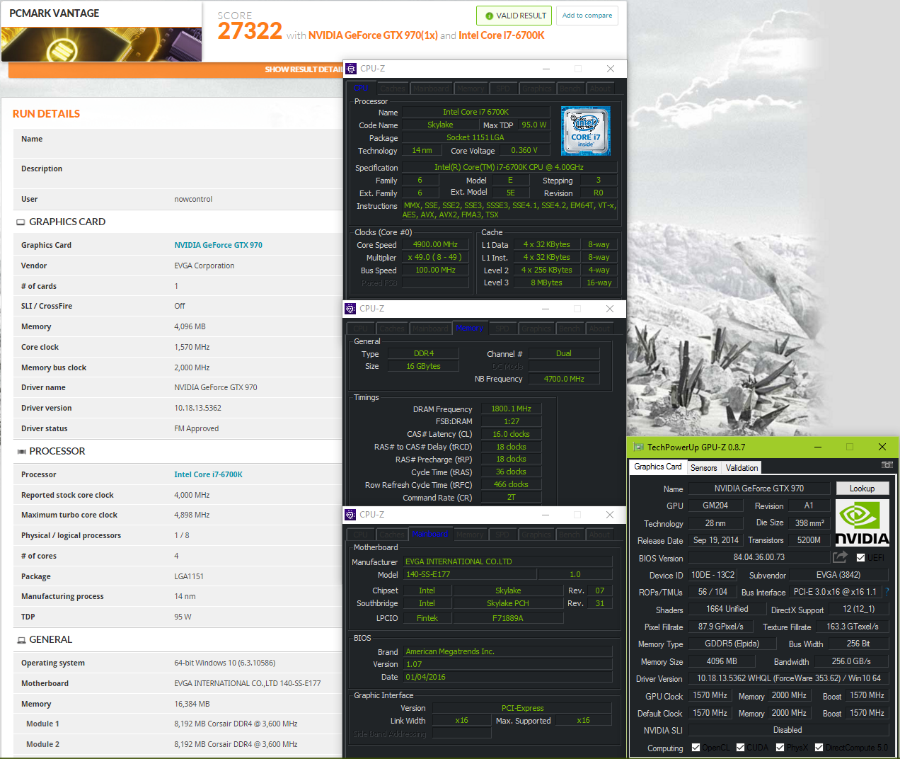This screenshot has height=759, width=900.
Task: Select Mainboard tab in bottom CPU-Z window
Action: (x=430, y=534)
